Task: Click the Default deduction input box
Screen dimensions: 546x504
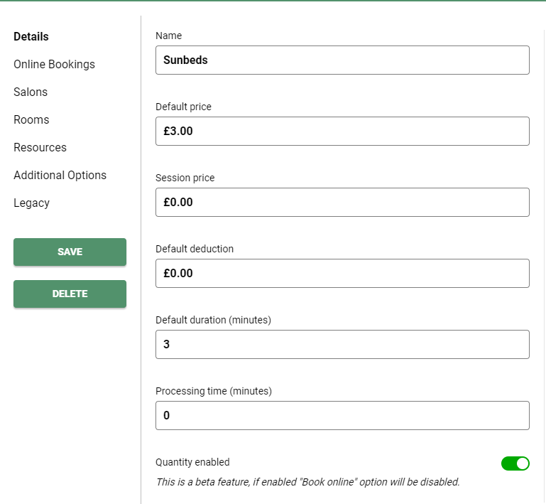Action: 342,273
